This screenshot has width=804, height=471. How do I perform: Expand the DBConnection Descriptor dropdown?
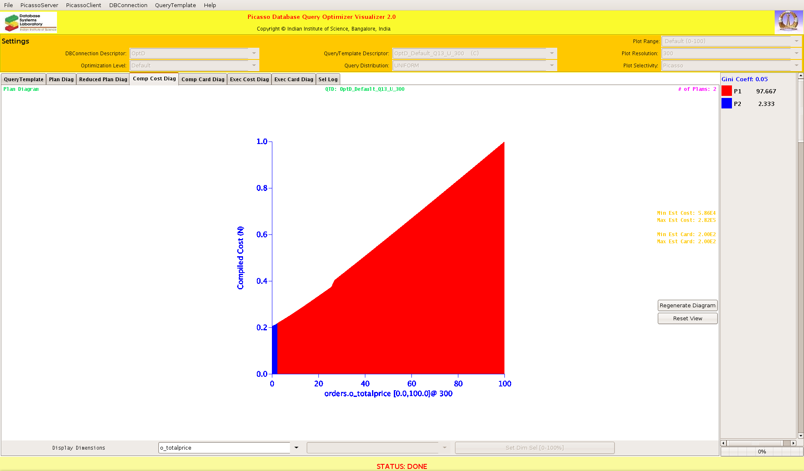254,54
